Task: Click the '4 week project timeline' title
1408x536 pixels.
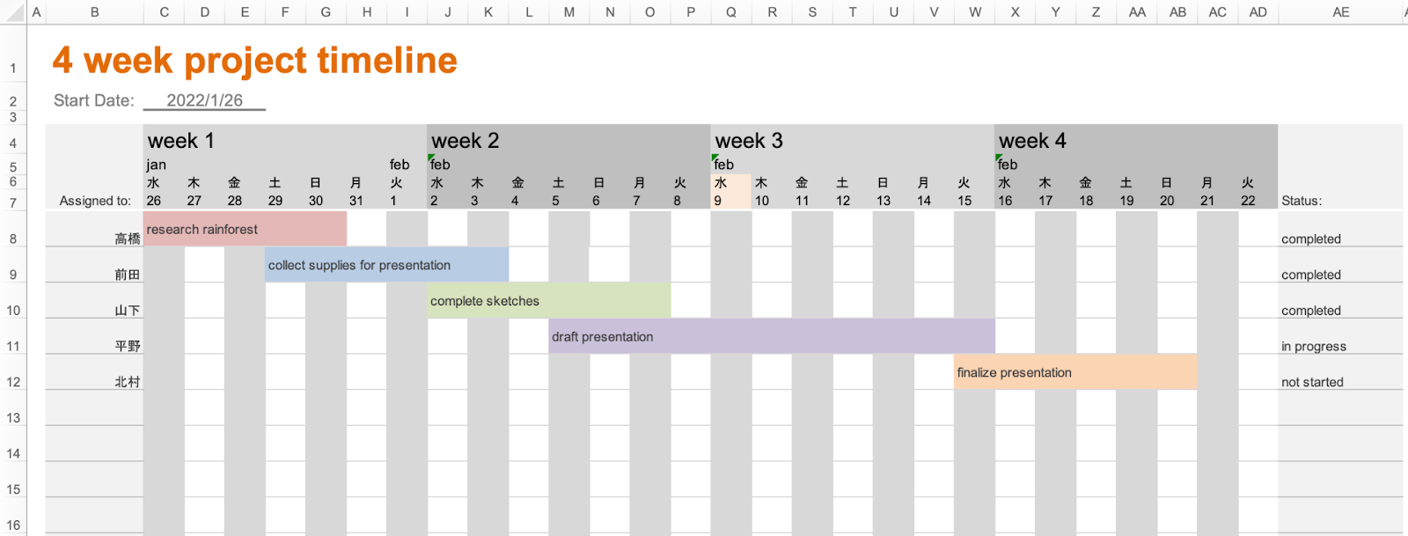Action: click(x=255, y=61)
